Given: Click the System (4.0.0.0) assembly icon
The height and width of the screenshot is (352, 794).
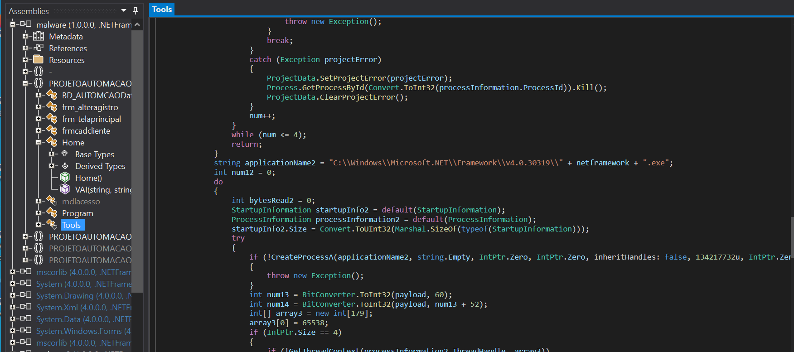Looking at the screenshot, I should point(26,283).
